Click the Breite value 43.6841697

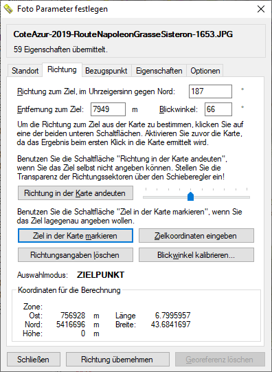[170, 325]
